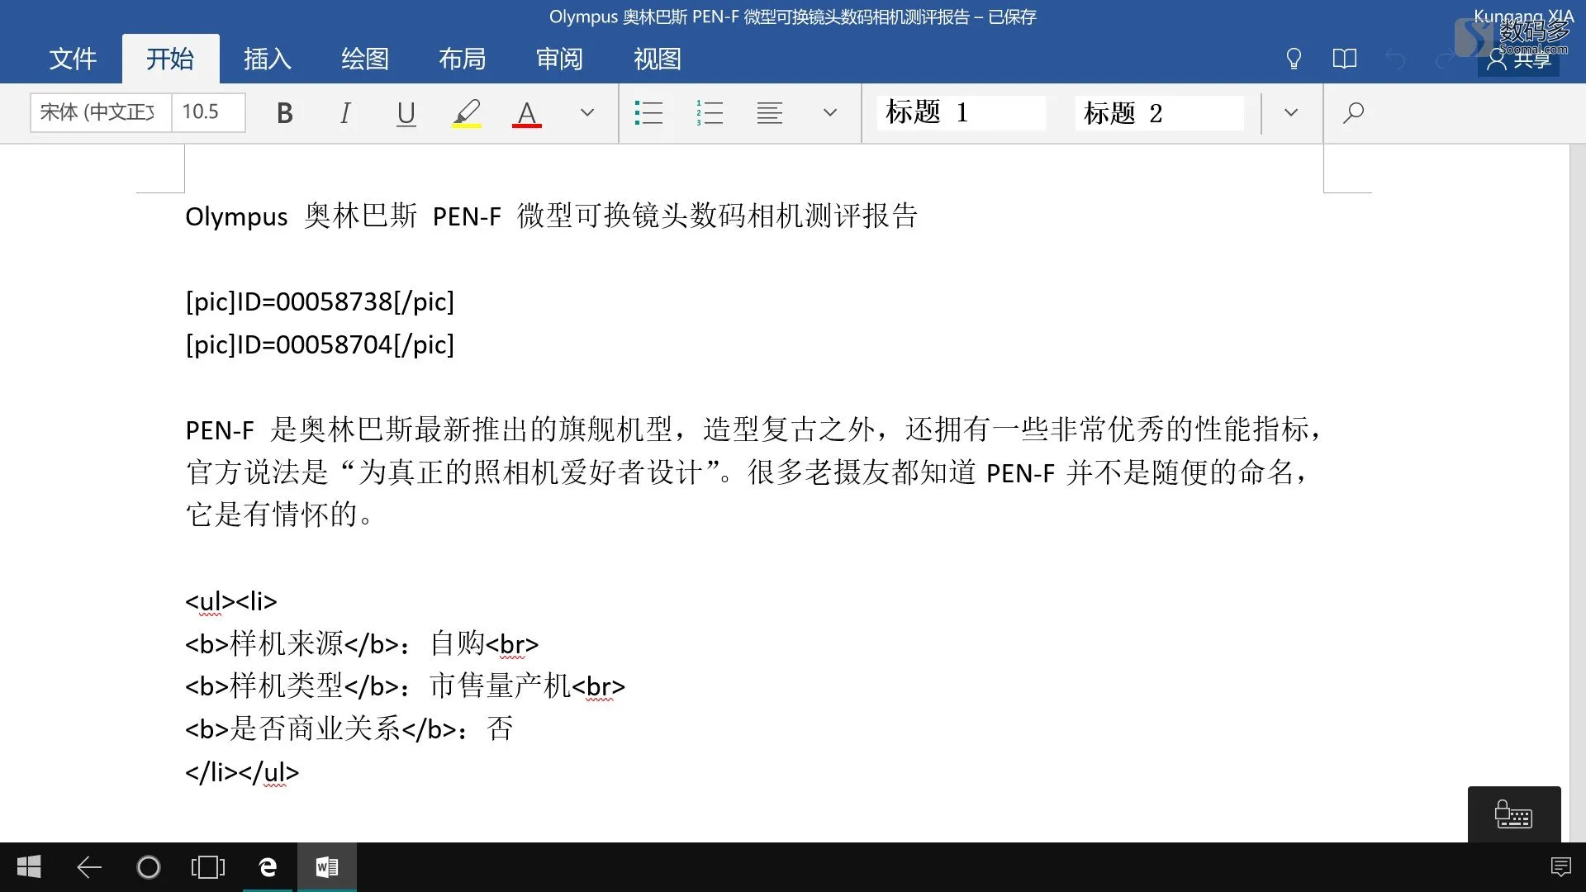Switch to the 开始 tab

[170, 59]
